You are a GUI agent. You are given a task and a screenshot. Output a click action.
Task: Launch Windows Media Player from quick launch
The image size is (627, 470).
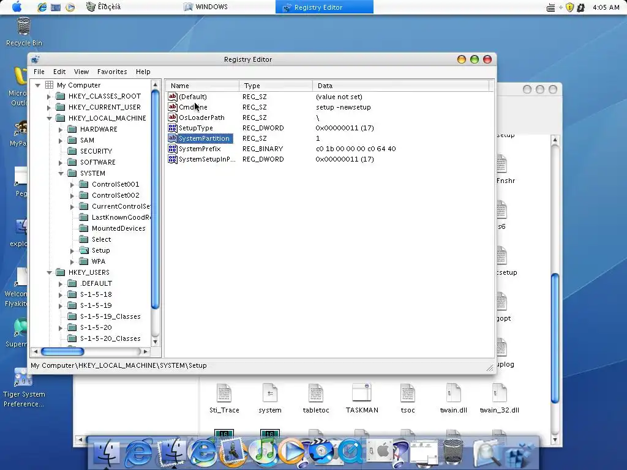(x=70, y=7)
